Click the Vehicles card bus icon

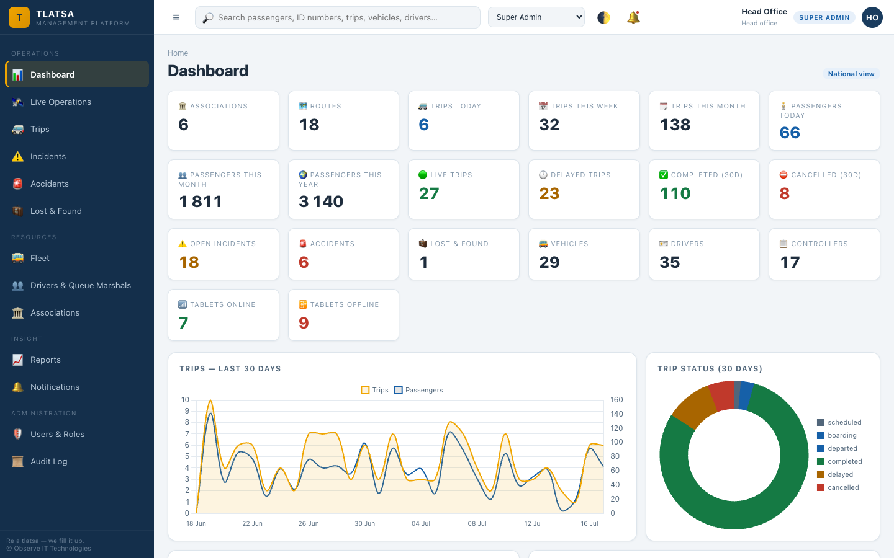(543, 244)
